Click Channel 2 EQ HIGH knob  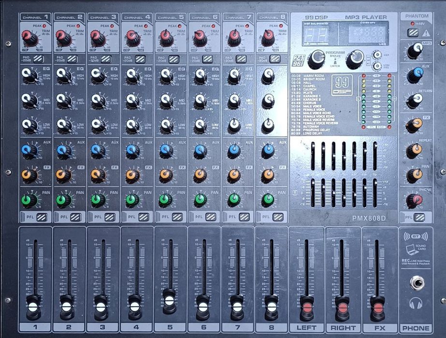64,76
